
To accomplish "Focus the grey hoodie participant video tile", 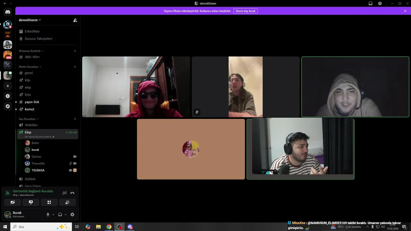I will coord(355,87).
